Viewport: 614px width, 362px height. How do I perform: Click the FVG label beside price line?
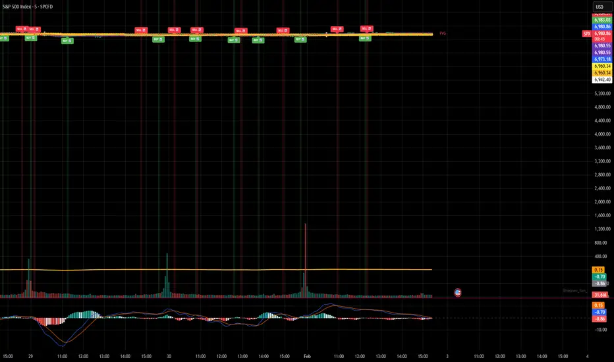click(443, 34)
